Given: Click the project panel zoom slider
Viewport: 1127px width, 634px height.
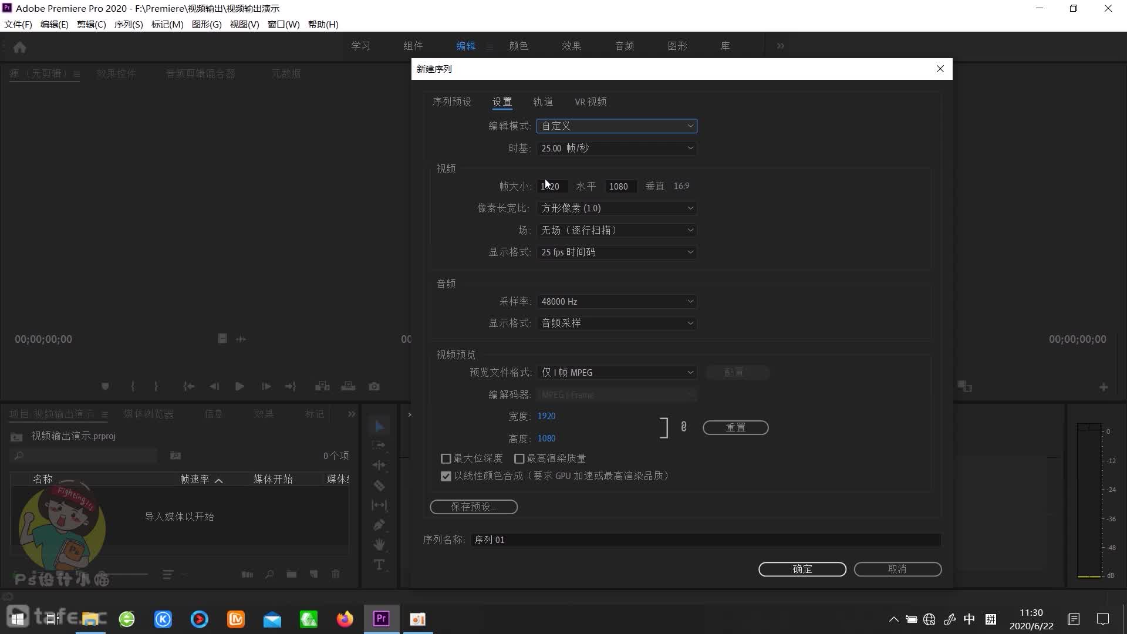Looking at the screenshot, I should [126, 574].
